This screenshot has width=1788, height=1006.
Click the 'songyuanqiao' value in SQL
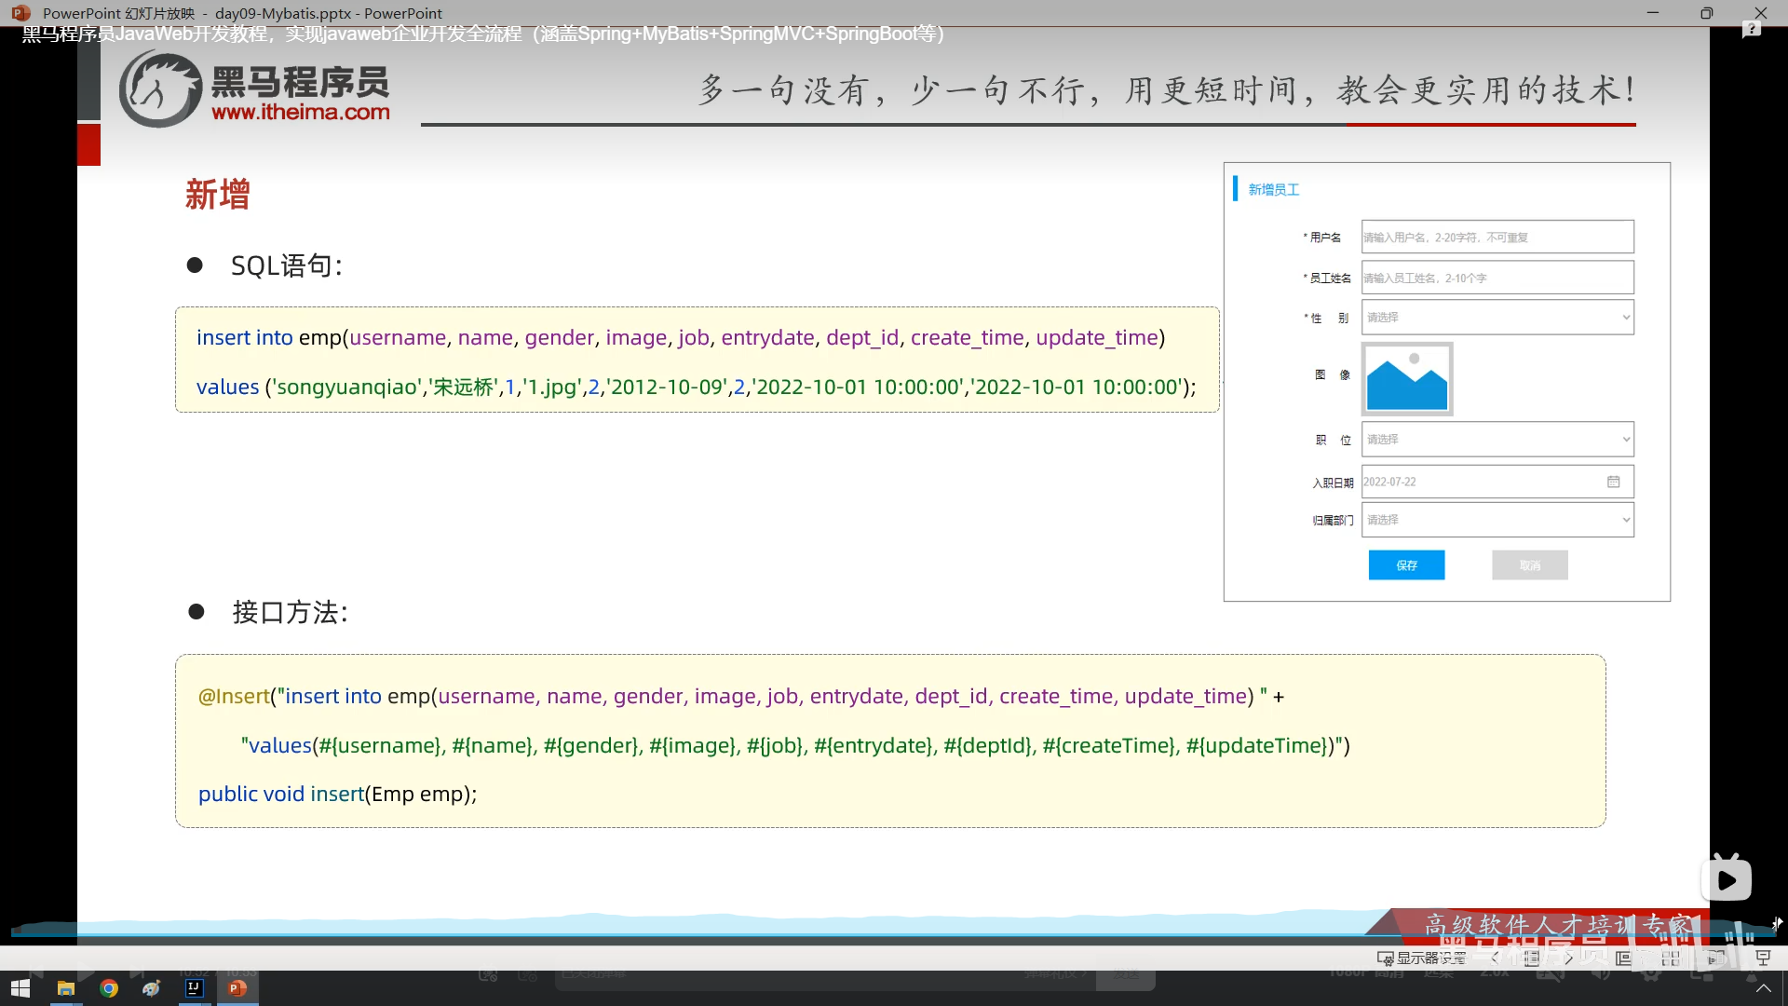(x=346, y=387)
